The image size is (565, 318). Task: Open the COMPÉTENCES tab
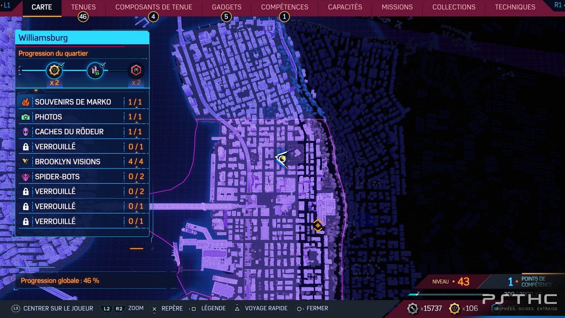pyautogui.click(x=285, y=7)
